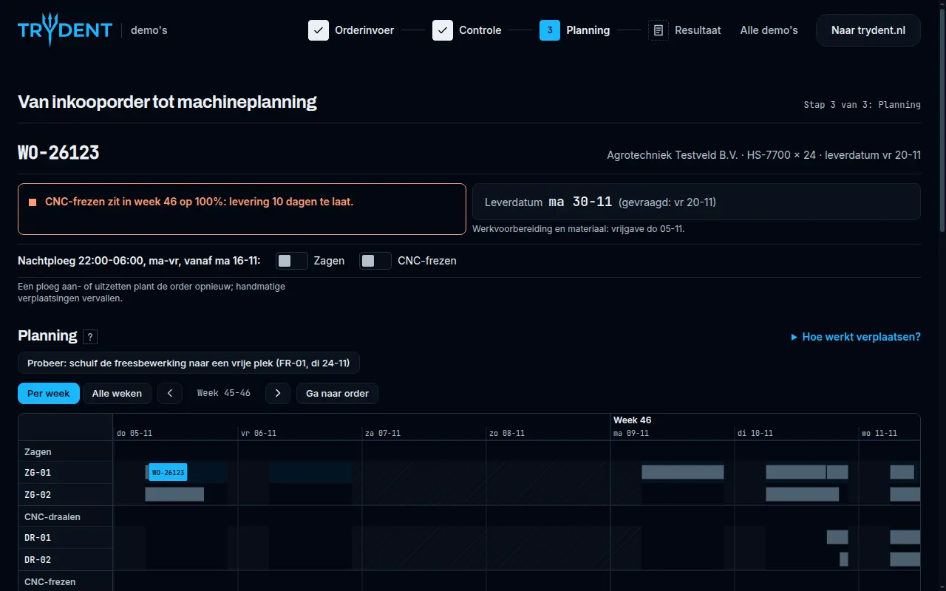Go to previous week with left chevron
The image size is (946, 591).
(x=170, y=393)
